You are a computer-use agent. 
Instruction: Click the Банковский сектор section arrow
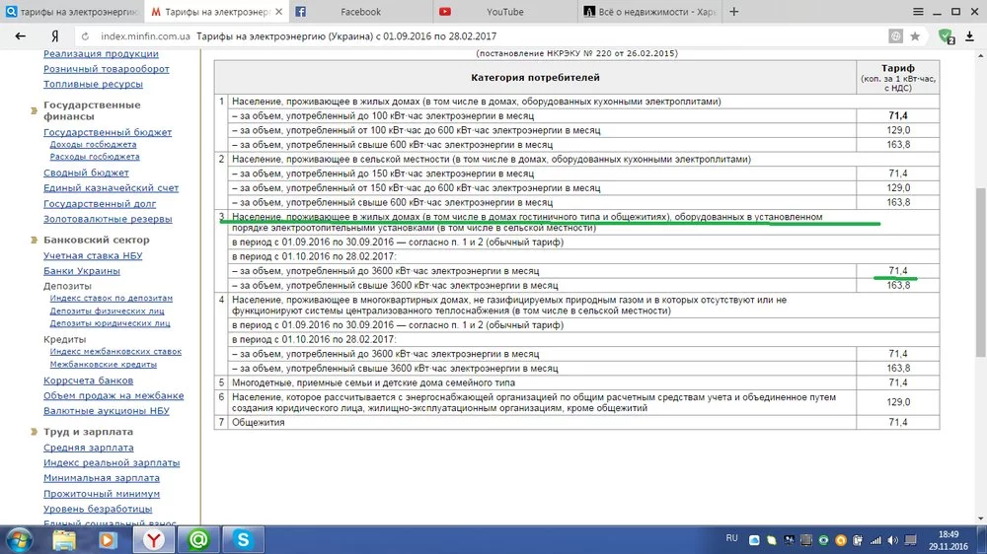[34, 240]
